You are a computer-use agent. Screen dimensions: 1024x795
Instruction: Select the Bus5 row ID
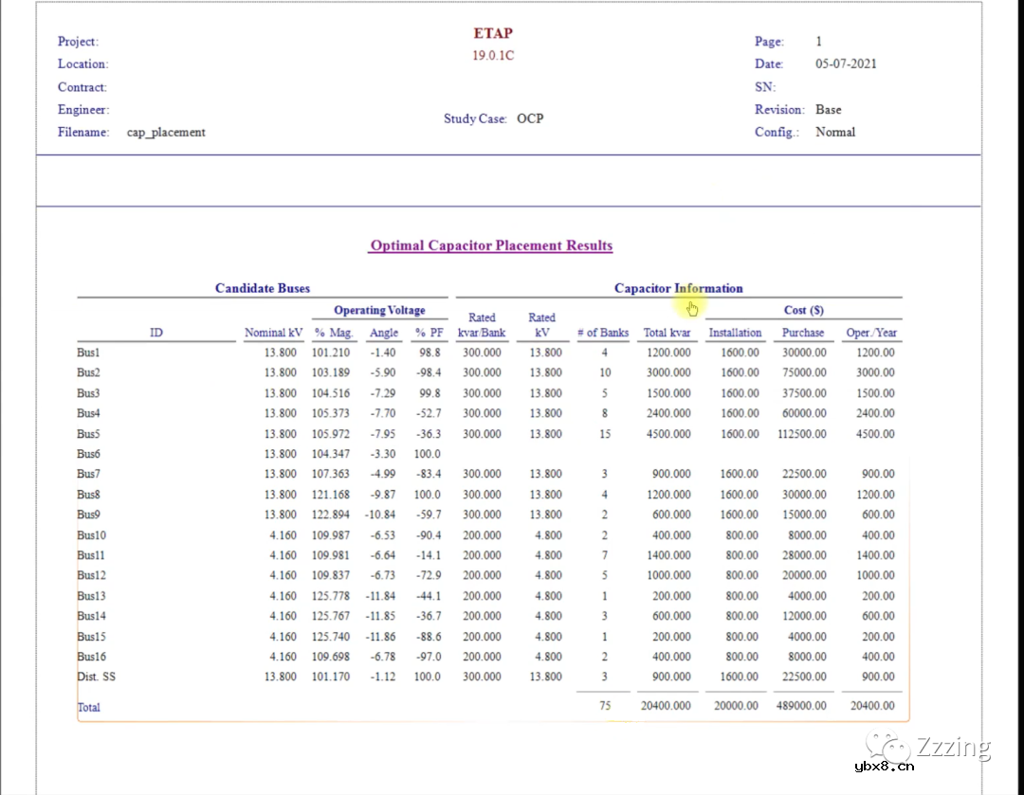click(88, 434)
